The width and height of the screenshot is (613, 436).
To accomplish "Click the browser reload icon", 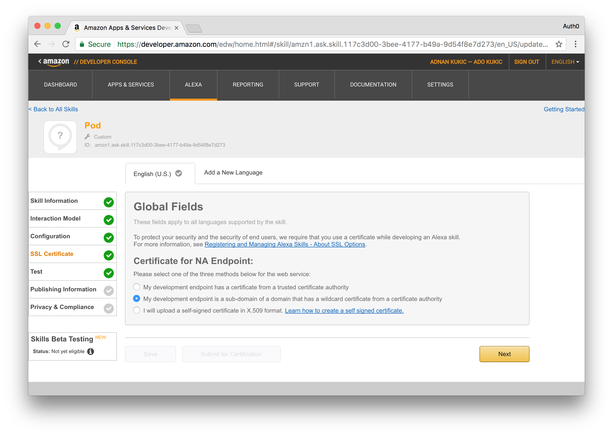I will 66,44.
